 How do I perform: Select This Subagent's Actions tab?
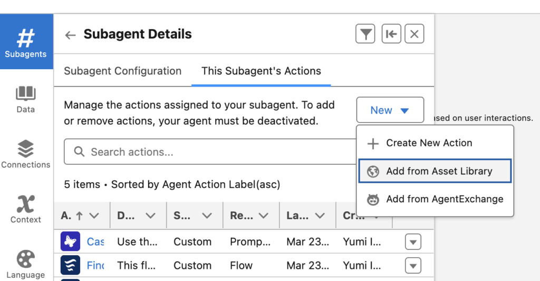261,71
